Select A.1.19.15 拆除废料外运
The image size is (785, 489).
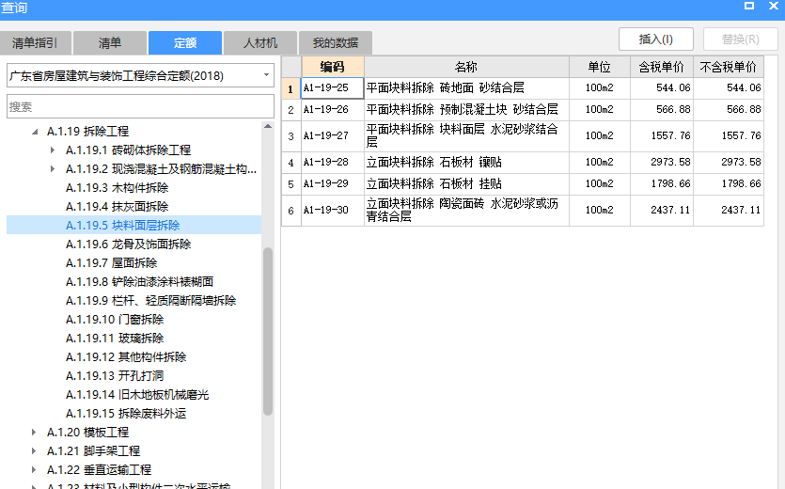[x=126, y=414]
